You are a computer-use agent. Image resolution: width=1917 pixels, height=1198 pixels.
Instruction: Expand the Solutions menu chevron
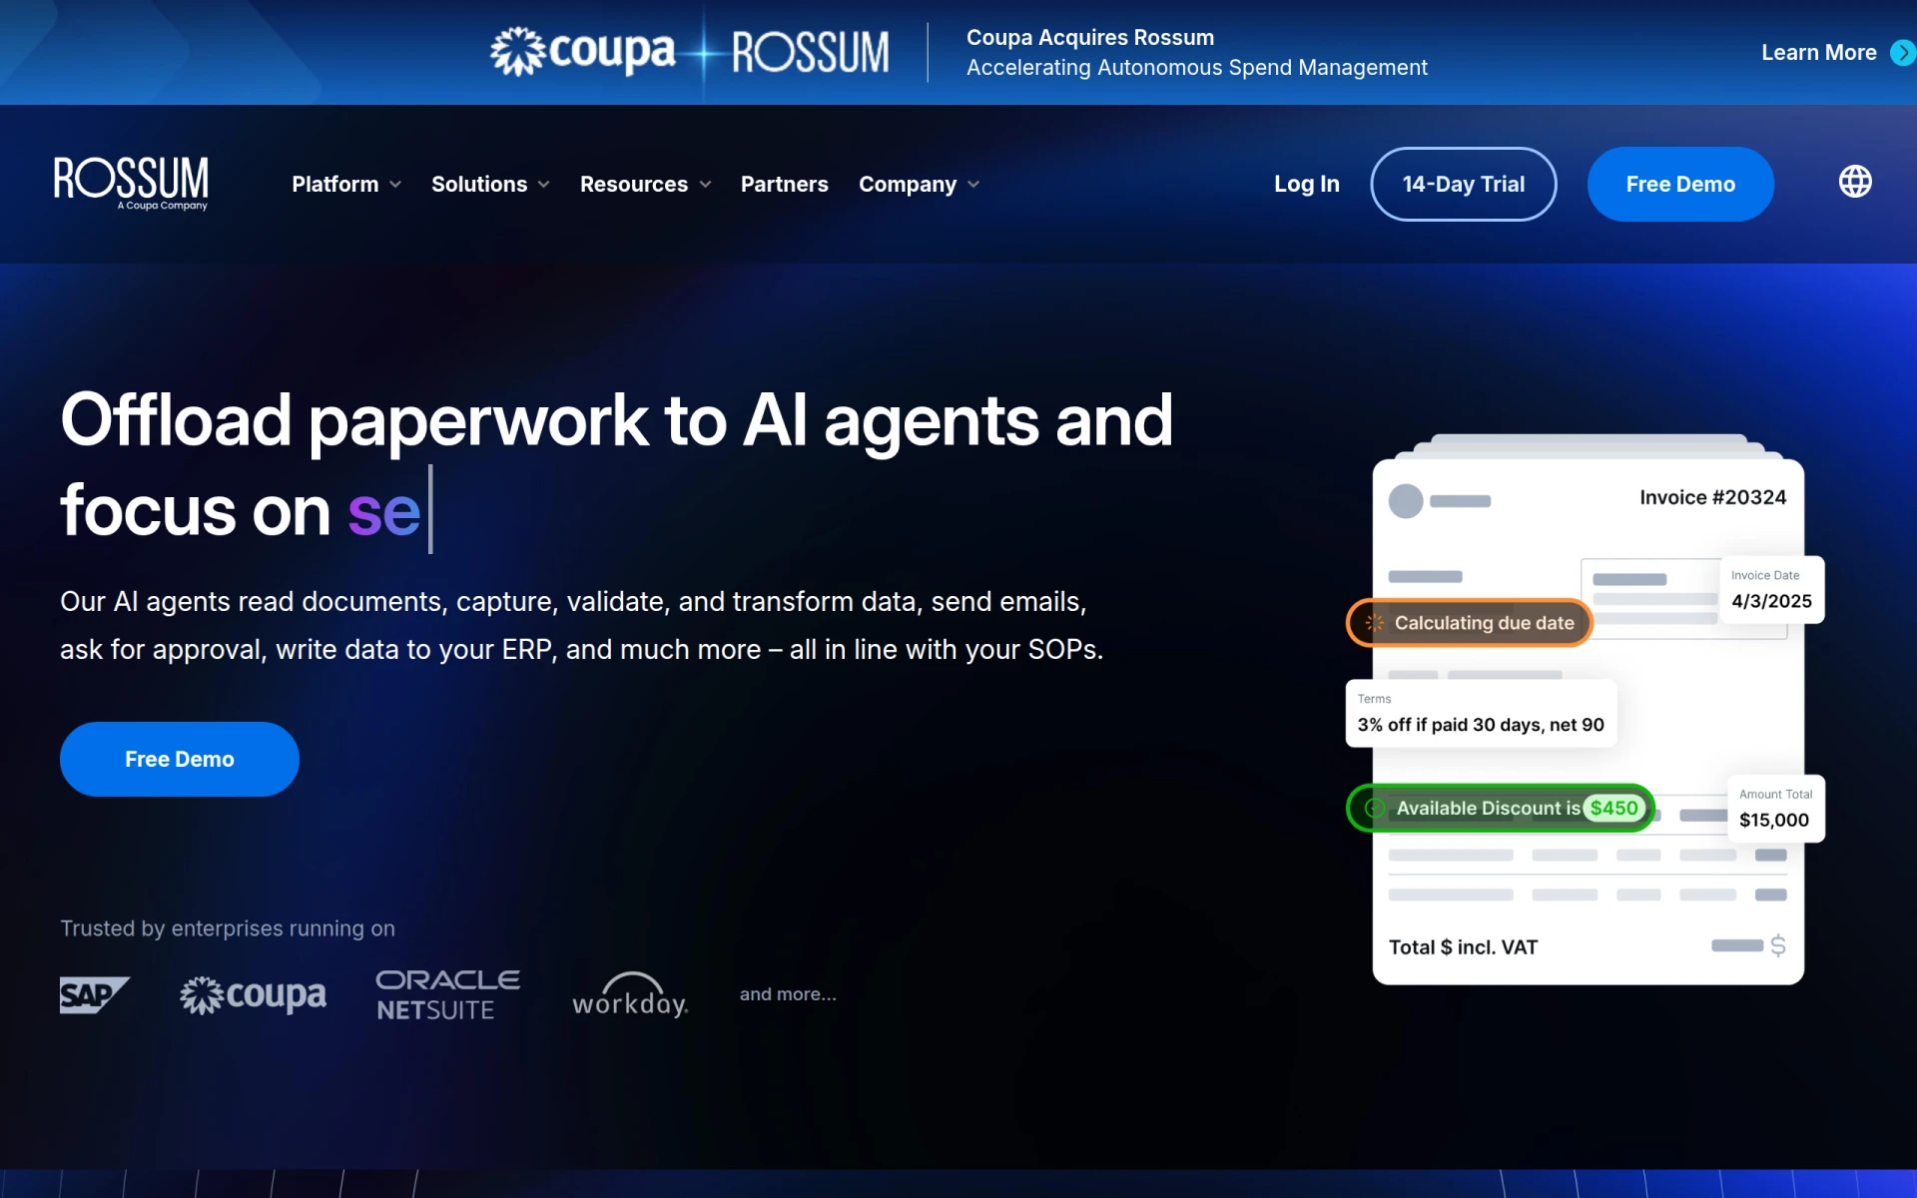point(544,185)
